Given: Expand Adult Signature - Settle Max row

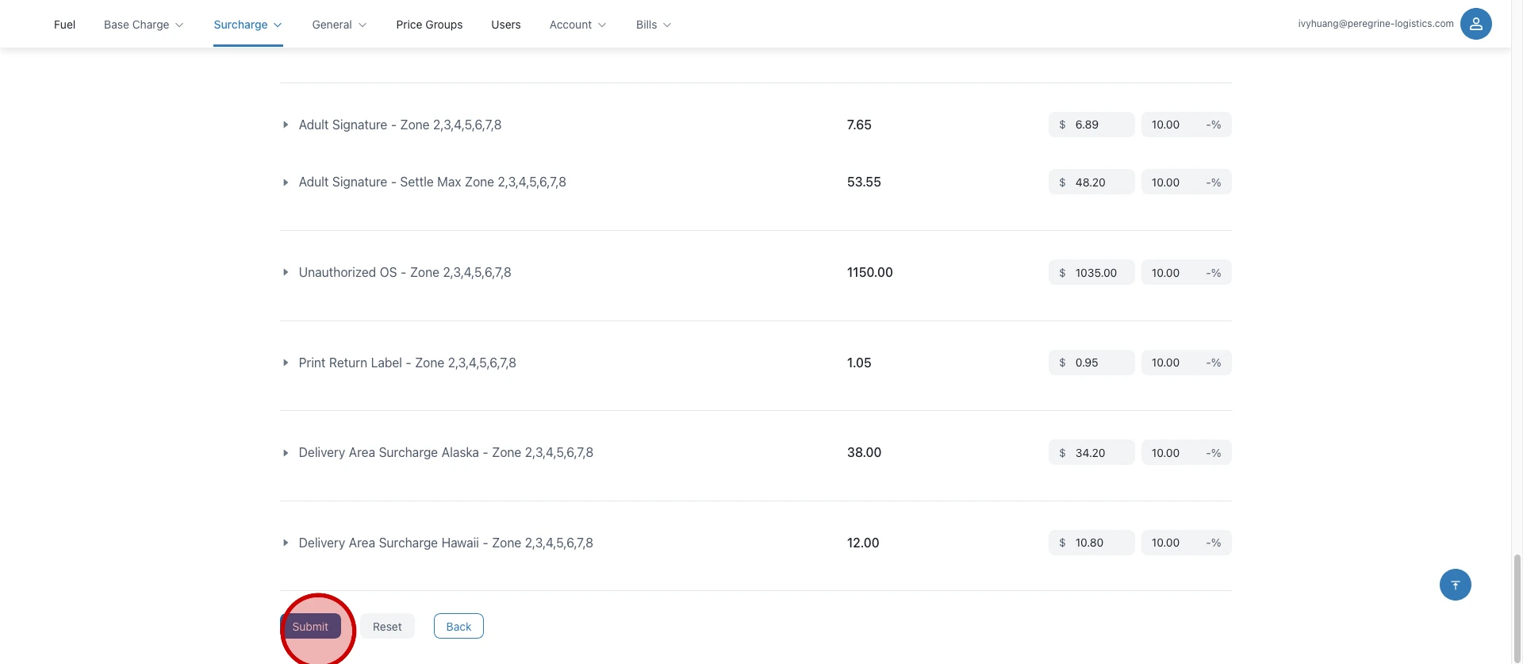Looking at the screenshot, I should 286,182.
